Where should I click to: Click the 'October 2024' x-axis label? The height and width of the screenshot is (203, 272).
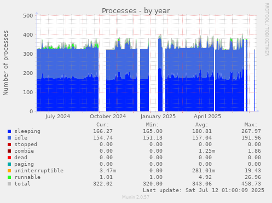108,117
